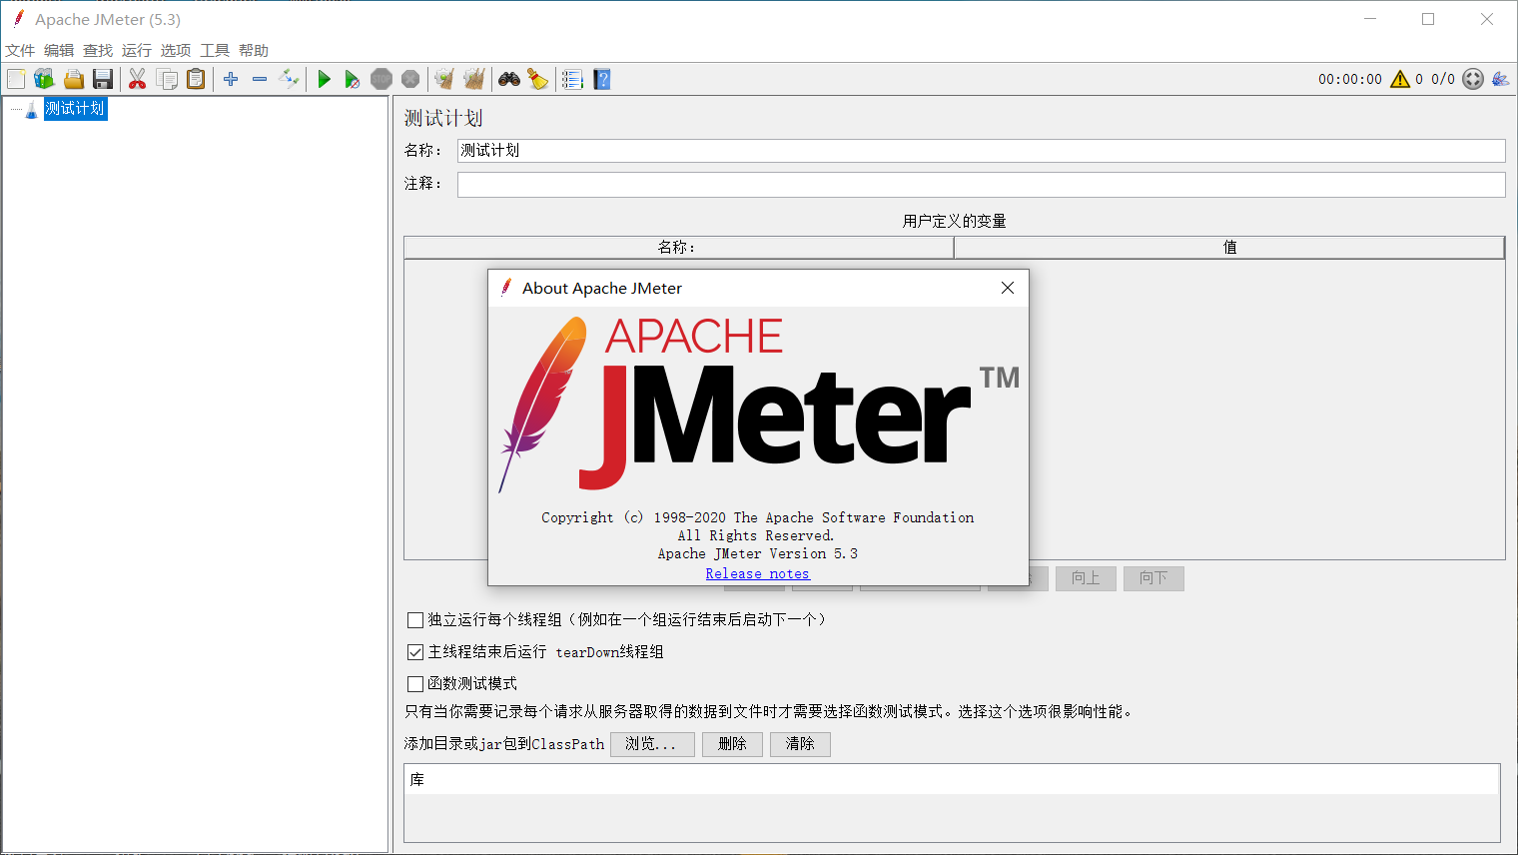Clear results with single broom icon
This screenshot has height=855, width=1518.
[x=444, y=79]
